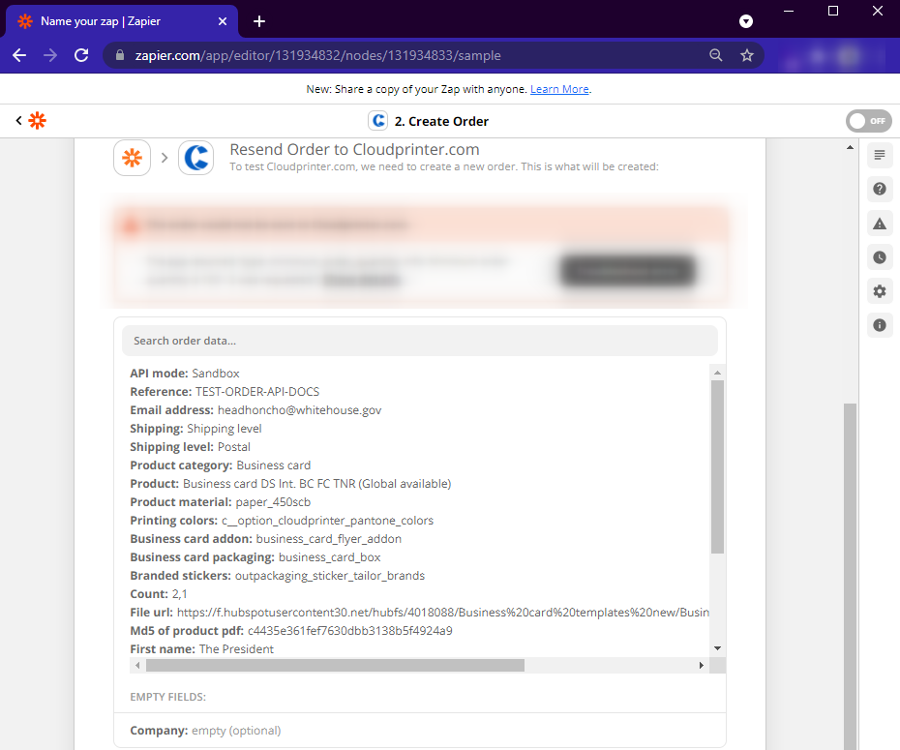
Task: Click the Cloudprinter app icon tile
Action: pyautogui.click(x=196, y=158)
